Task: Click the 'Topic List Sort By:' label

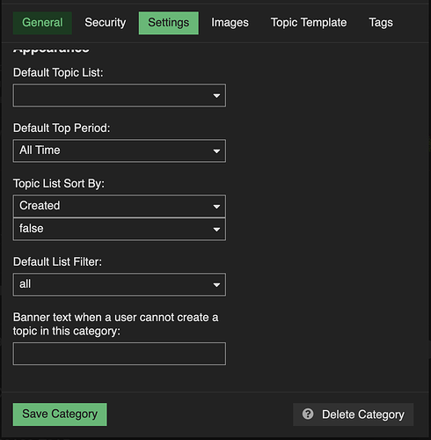Action: [x=59, y=184]
